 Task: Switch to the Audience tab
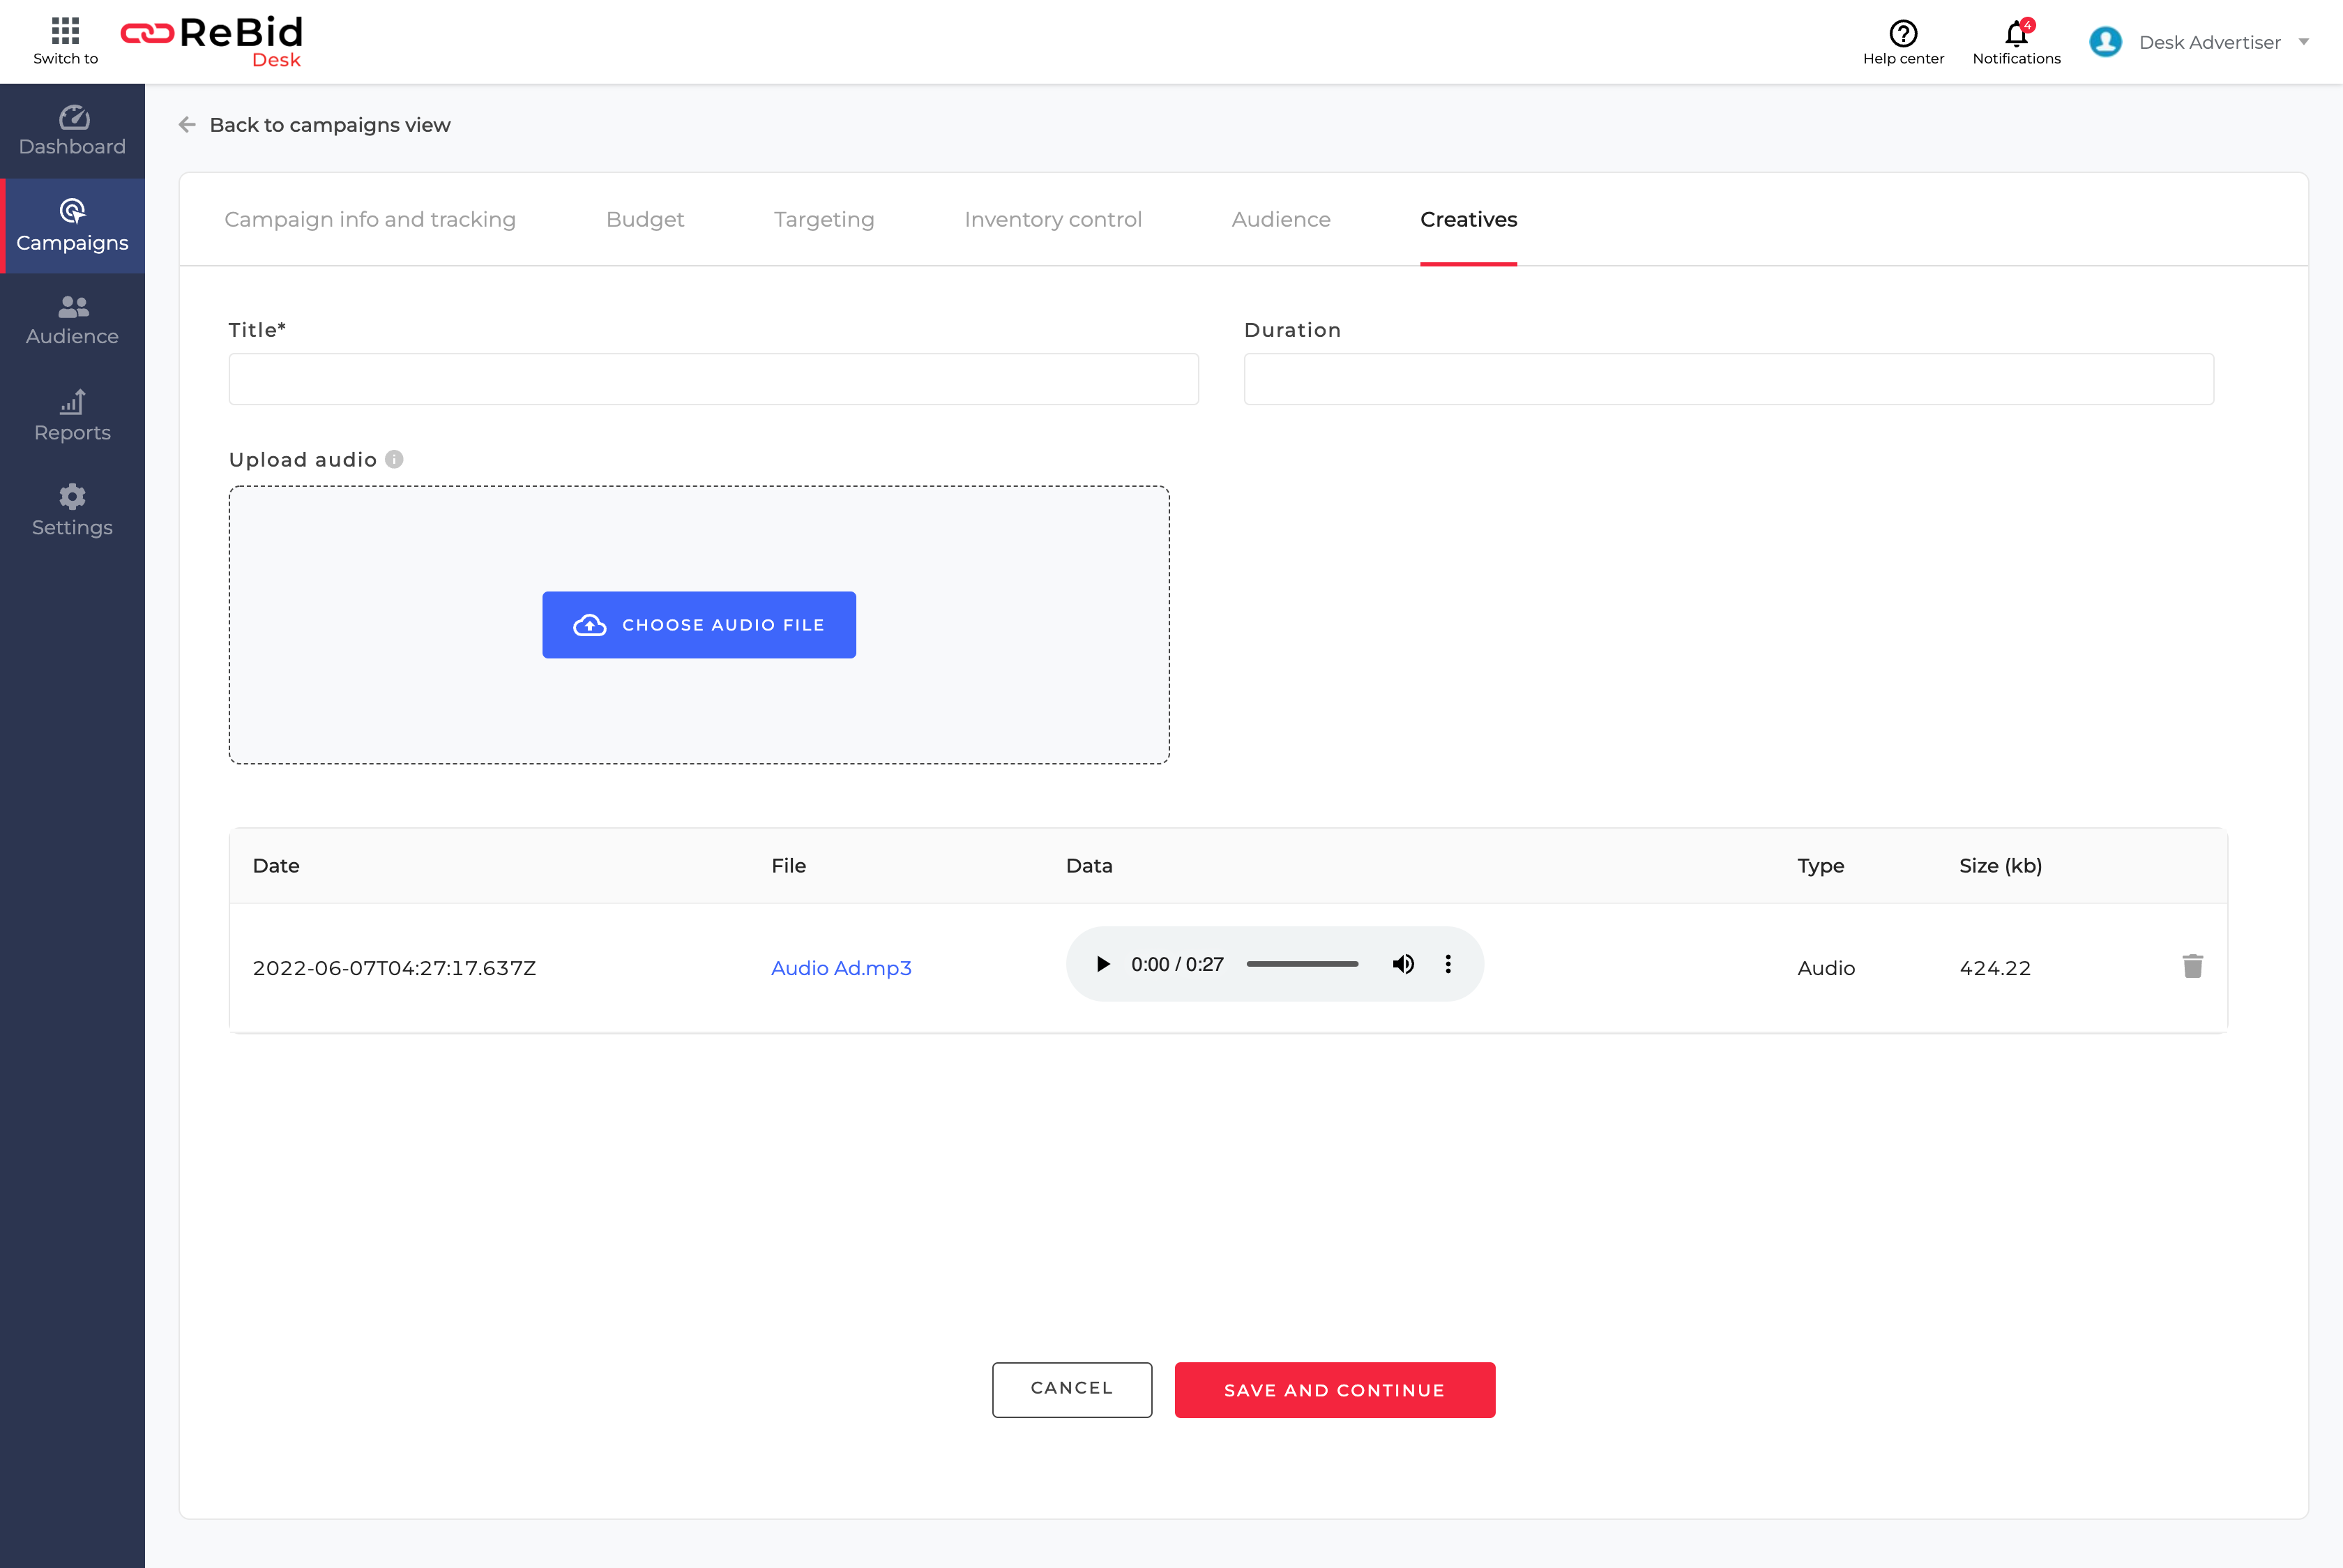pyautogui.click(x=1280, y=219)
